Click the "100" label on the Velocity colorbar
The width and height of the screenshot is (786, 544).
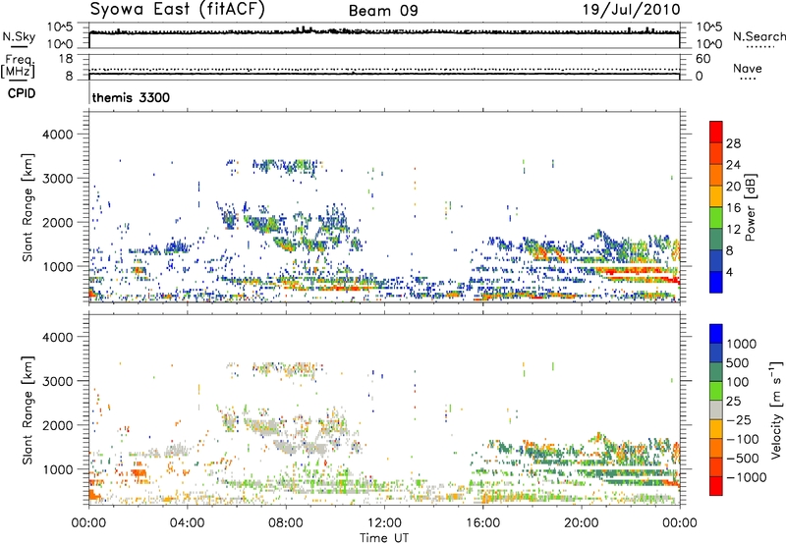[737, 382]
